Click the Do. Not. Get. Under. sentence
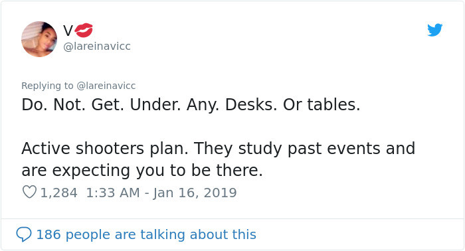Image resolution: width=465 pixels, height=251 pixels. [x=101, y=105]
